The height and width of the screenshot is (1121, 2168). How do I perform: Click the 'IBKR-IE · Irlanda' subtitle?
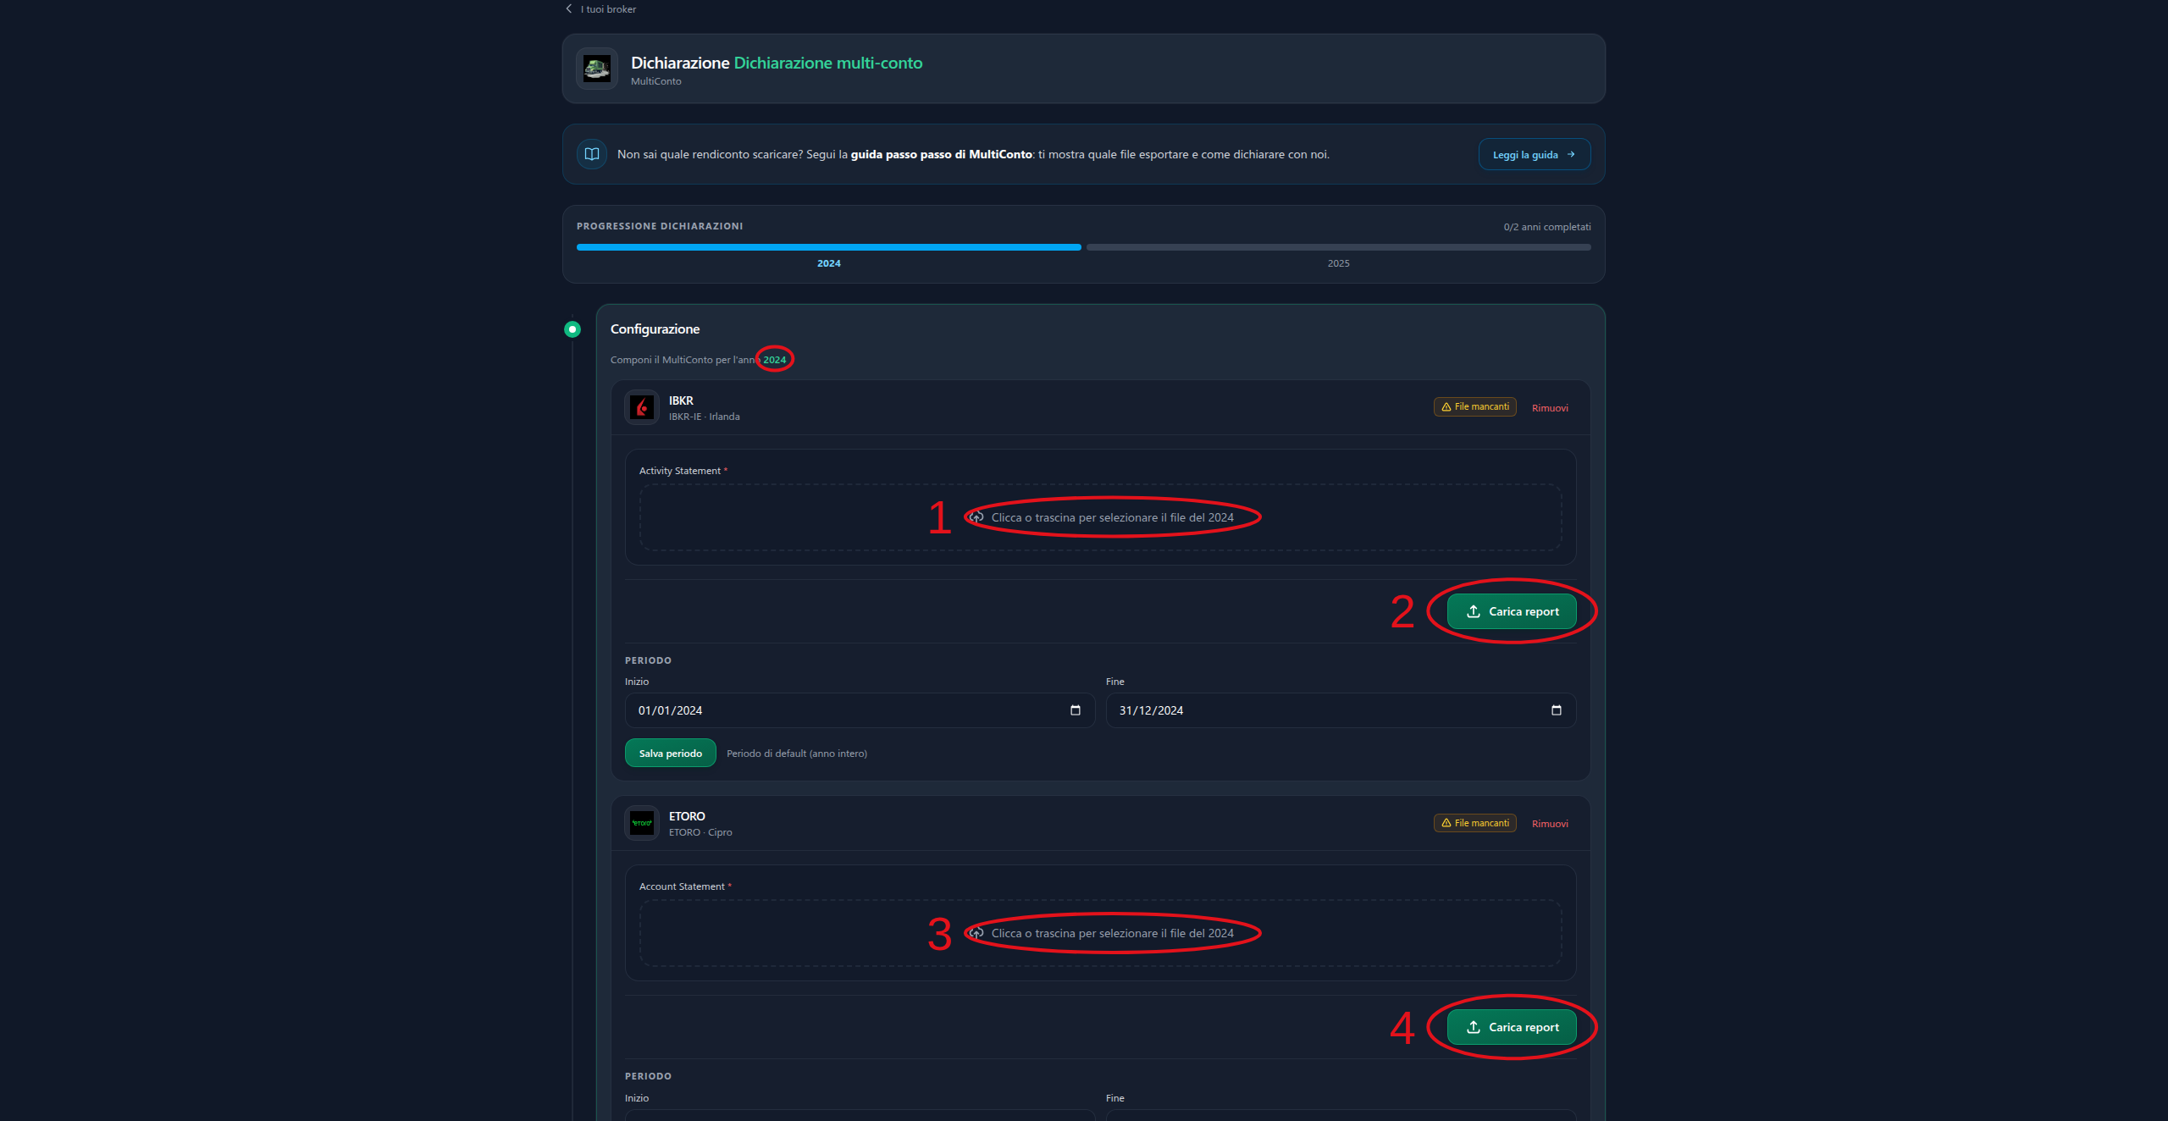(704, 417)
